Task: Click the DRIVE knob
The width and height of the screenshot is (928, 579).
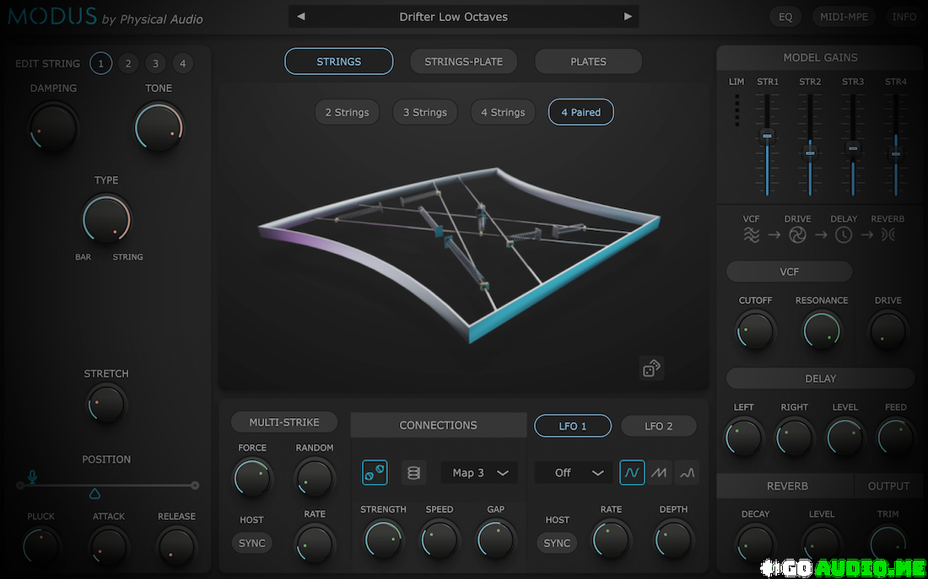Action: (888, 330)
